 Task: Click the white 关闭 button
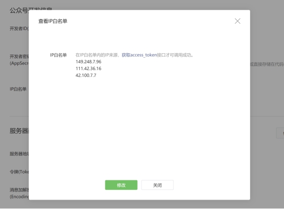(157, 185)
